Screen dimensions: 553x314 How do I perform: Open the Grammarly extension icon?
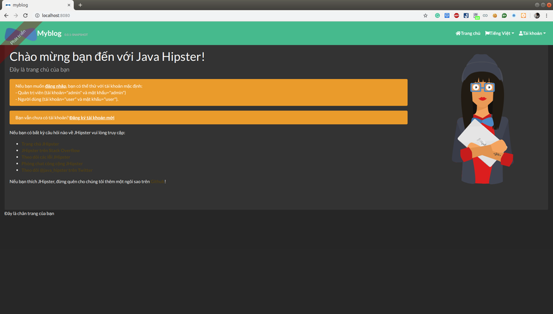(x=438, y=15)
